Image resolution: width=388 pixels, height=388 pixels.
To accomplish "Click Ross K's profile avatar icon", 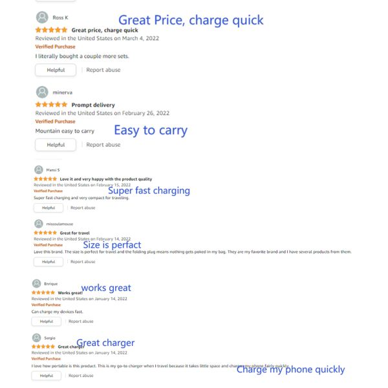I will 41,17.
